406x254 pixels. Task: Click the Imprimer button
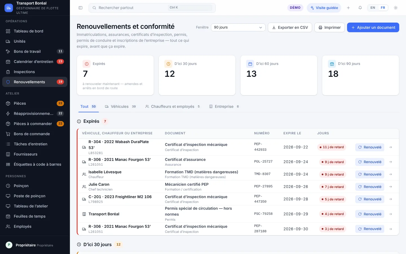coord(329,27)
